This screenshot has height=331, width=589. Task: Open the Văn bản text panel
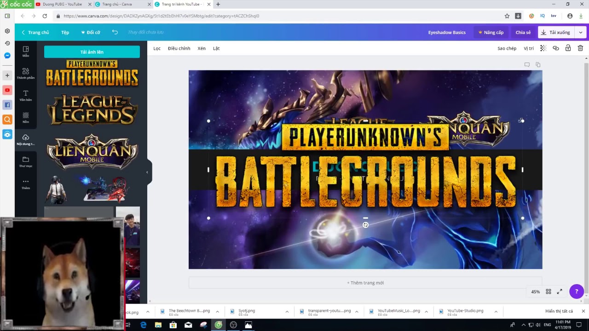[26, 95]
